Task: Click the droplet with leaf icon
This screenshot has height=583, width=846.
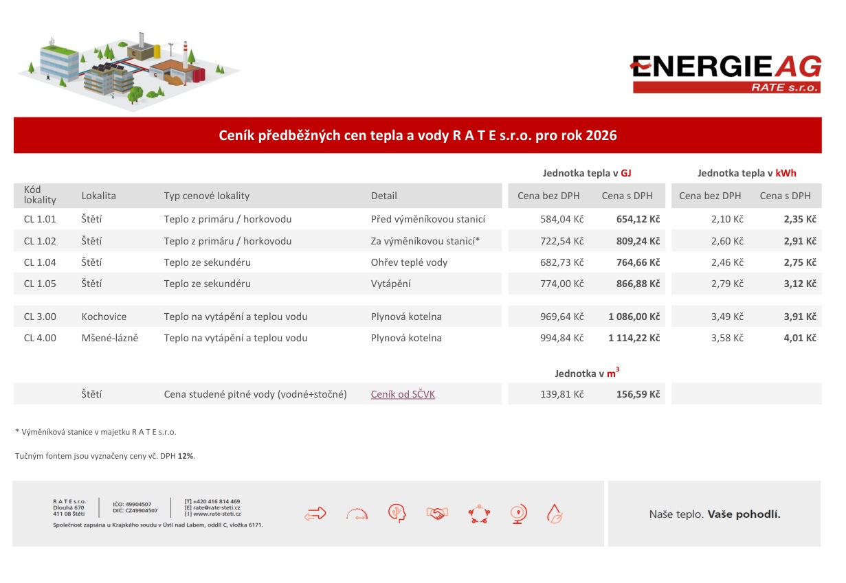Action: point(555,514)
